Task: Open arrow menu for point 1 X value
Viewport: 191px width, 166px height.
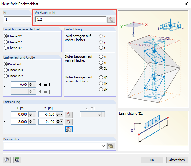Action: pyautogui.click(x=34, y=114)
